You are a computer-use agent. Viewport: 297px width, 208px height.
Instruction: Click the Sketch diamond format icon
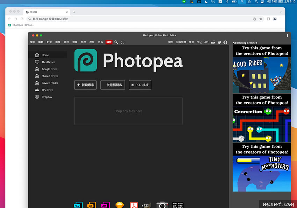pyautogui.click(x=119, y=205)
